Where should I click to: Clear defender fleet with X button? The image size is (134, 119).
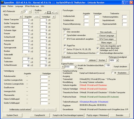[x=54, y=17]
